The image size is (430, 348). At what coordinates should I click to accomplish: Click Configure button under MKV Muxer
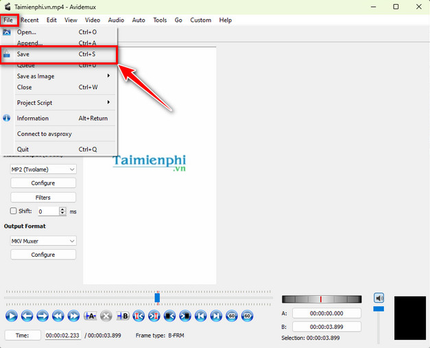pyautogui.click(x=43, y=255)
